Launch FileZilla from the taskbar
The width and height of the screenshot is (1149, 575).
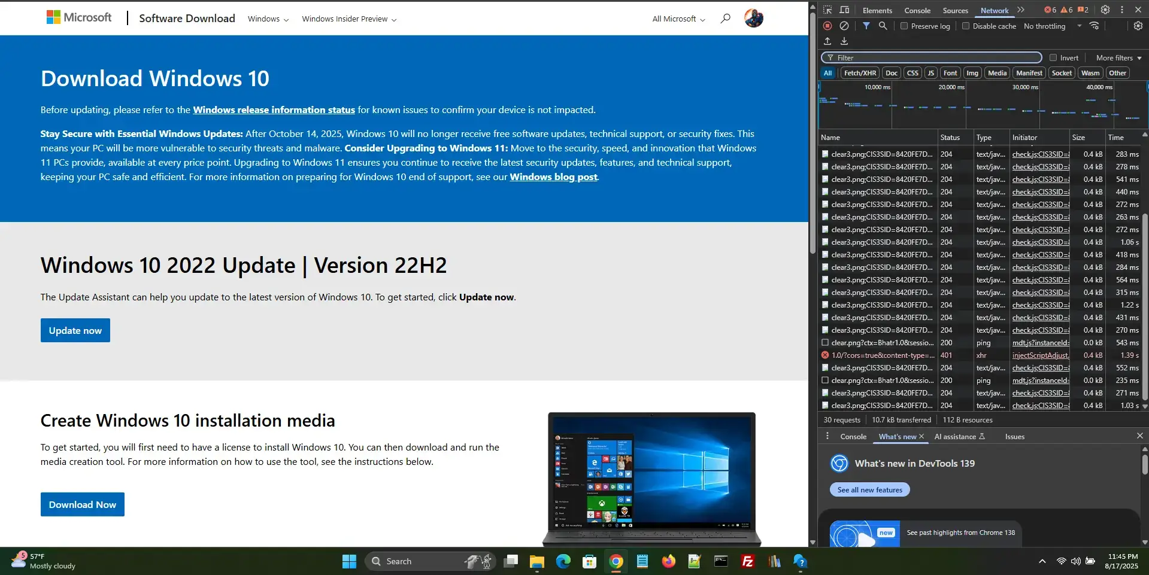747,561
